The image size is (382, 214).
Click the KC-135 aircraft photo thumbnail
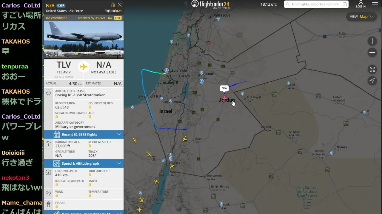[84, 40]
